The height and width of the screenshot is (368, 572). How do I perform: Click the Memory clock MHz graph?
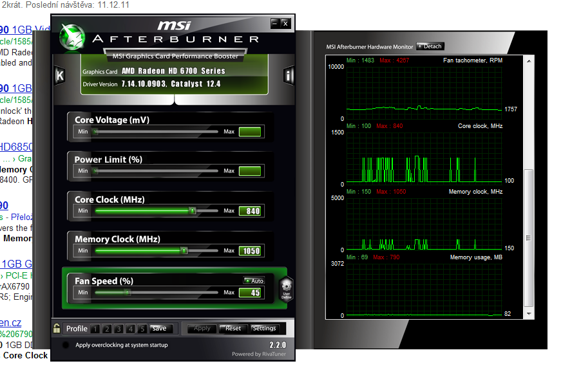click(424, 224)
